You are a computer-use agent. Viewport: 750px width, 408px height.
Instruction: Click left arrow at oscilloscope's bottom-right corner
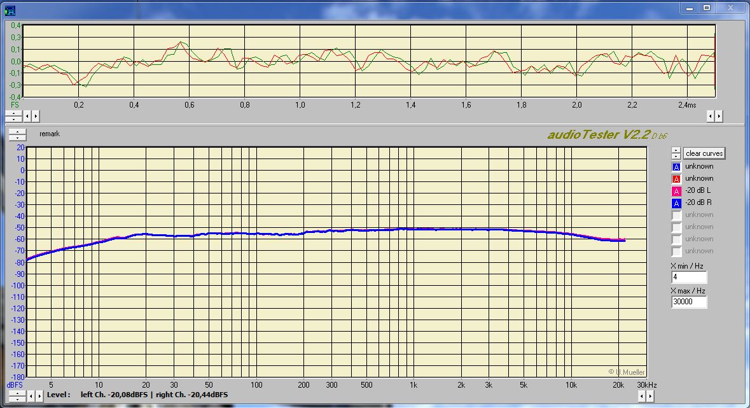711,116
